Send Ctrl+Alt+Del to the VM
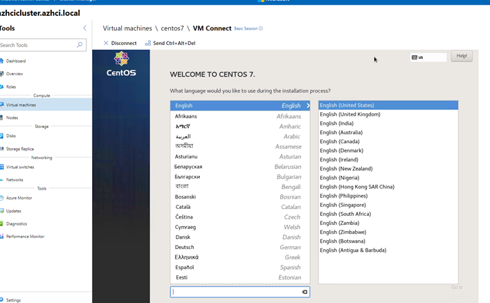Image resolution: width=490 pixels, height=303 pixels. click(x=170, y=43)
